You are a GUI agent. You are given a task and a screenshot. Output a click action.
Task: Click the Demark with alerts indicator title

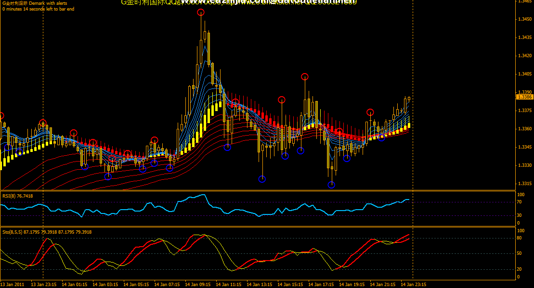[35, 3]
